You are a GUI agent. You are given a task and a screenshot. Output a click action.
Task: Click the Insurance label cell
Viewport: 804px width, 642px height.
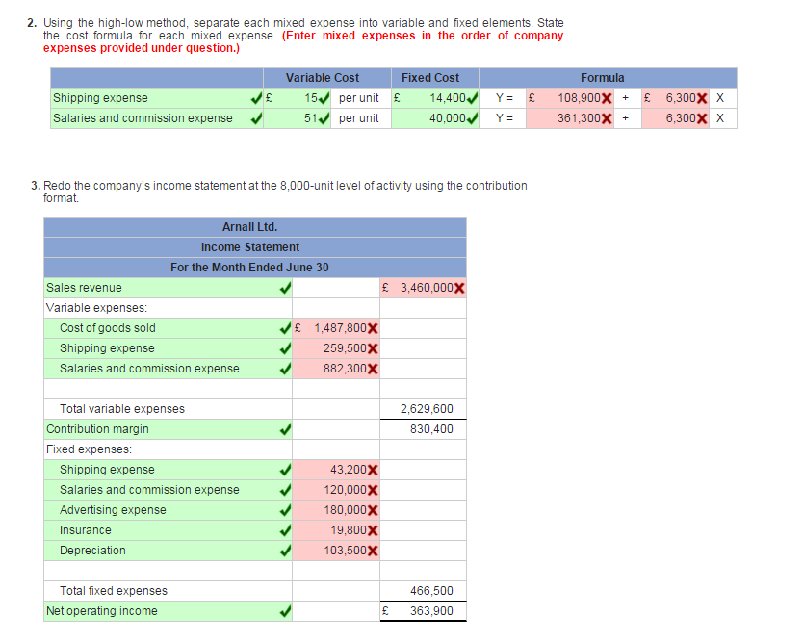168,530
